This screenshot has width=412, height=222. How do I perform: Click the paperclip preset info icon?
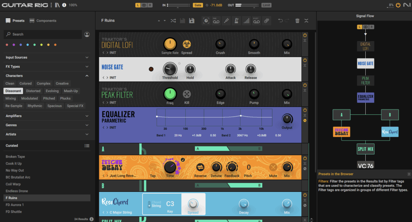(x=266, y=21)
